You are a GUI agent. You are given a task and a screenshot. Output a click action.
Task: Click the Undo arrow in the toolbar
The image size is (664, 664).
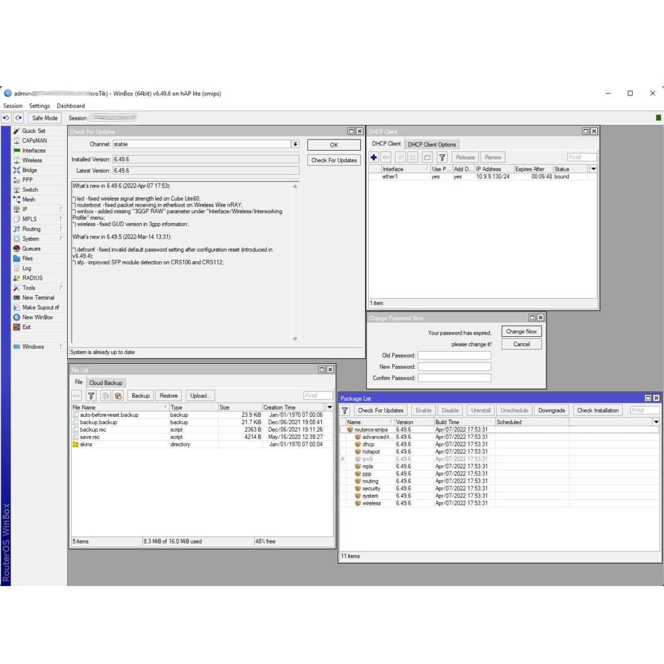(x=6, y=118)
